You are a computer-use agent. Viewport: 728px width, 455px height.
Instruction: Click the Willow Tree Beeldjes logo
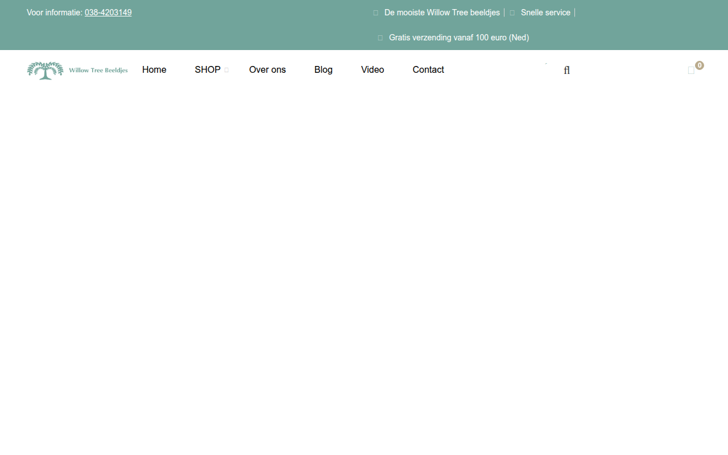coord(77,71)
